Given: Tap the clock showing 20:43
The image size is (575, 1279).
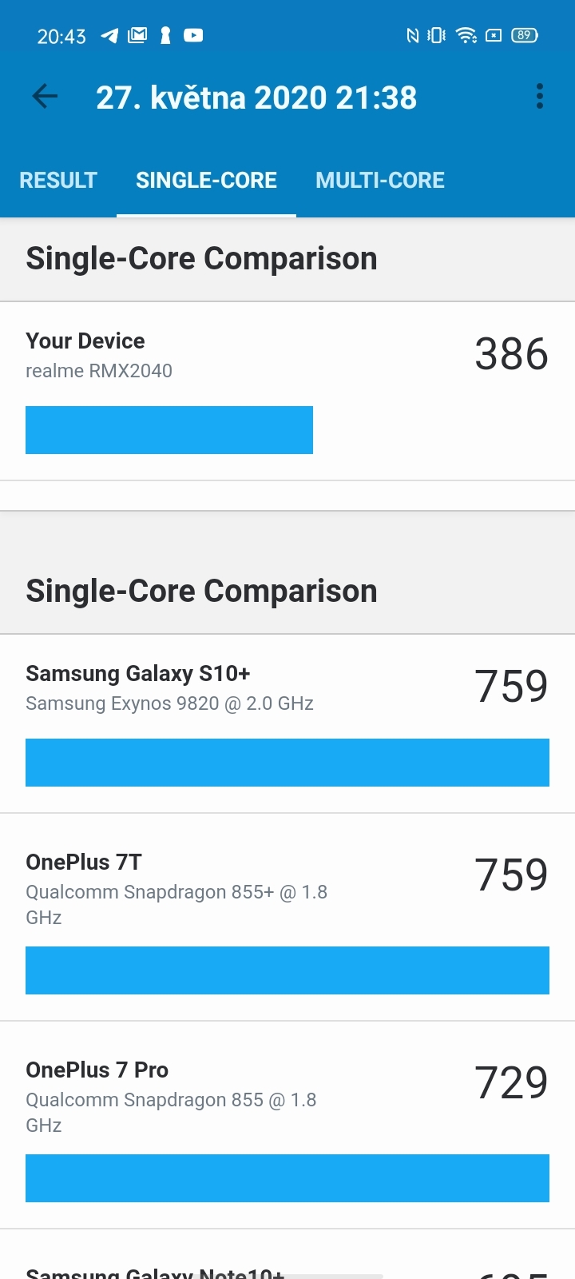Looking at the screenshot, I should click(61, 34).
